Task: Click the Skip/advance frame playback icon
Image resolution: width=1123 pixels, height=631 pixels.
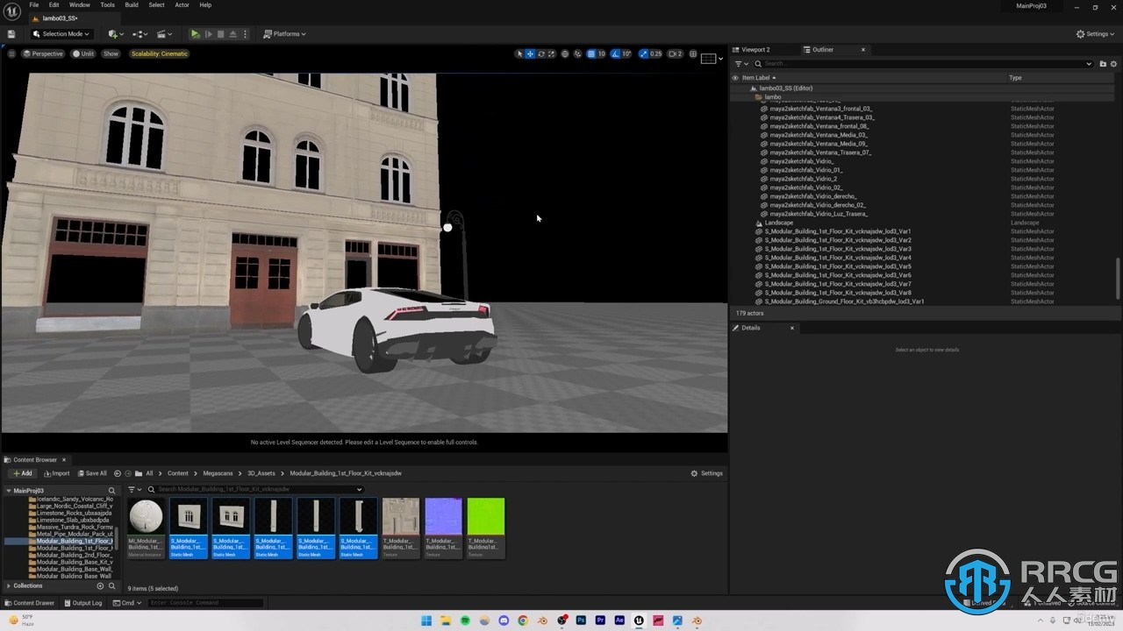Action: pyautogui.click(x=208, y=34)
